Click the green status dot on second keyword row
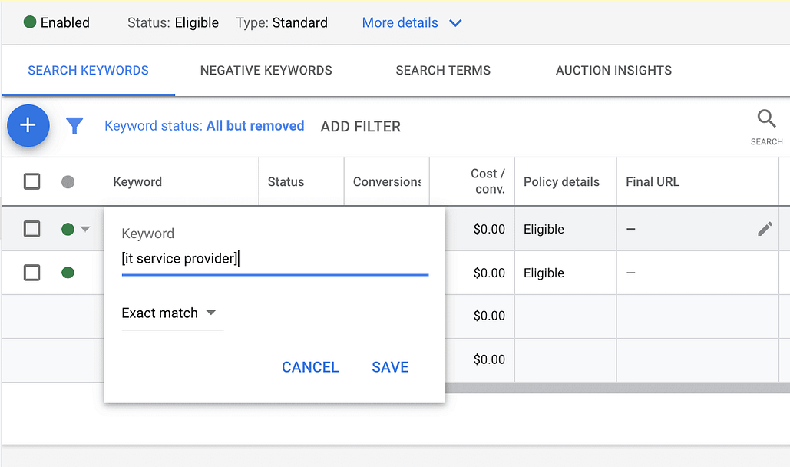Screen dimensions: 790x467 click(68, 272)
